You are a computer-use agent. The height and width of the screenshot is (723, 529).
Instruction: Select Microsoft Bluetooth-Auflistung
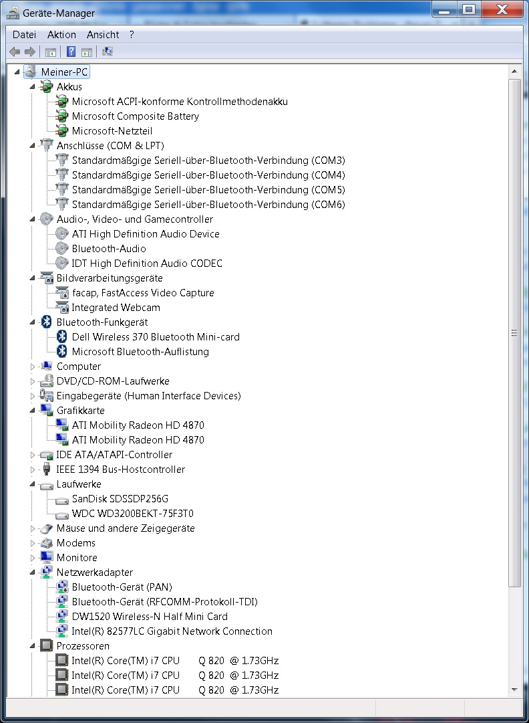(140, 352)
